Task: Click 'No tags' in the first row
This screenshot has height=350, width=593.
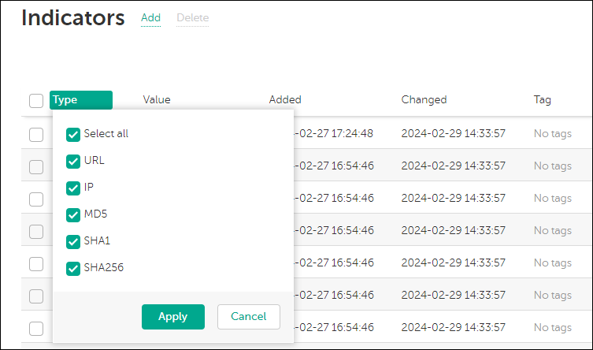Action: 553,134
